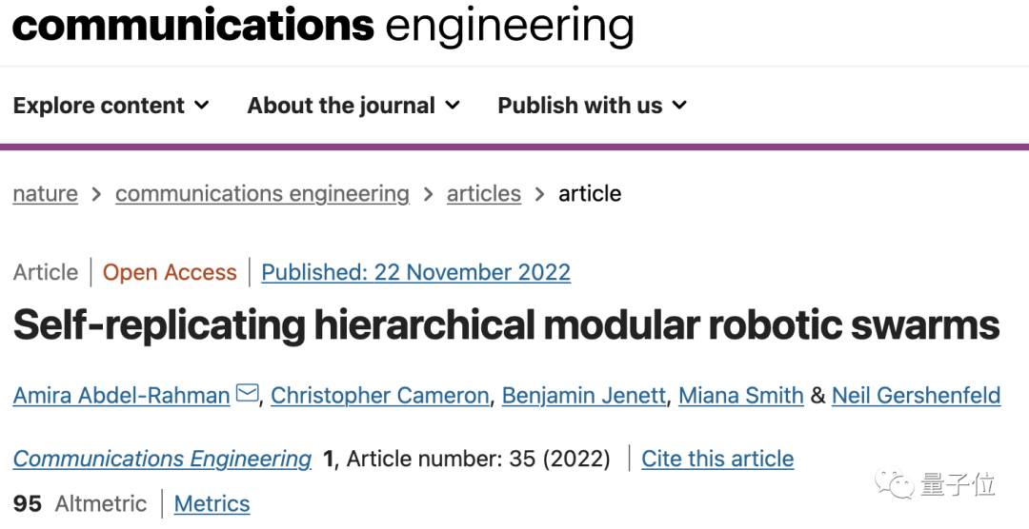Click the email envelope icon after Amira Abdel-Rahman
1029x529 pixels.
247,394
